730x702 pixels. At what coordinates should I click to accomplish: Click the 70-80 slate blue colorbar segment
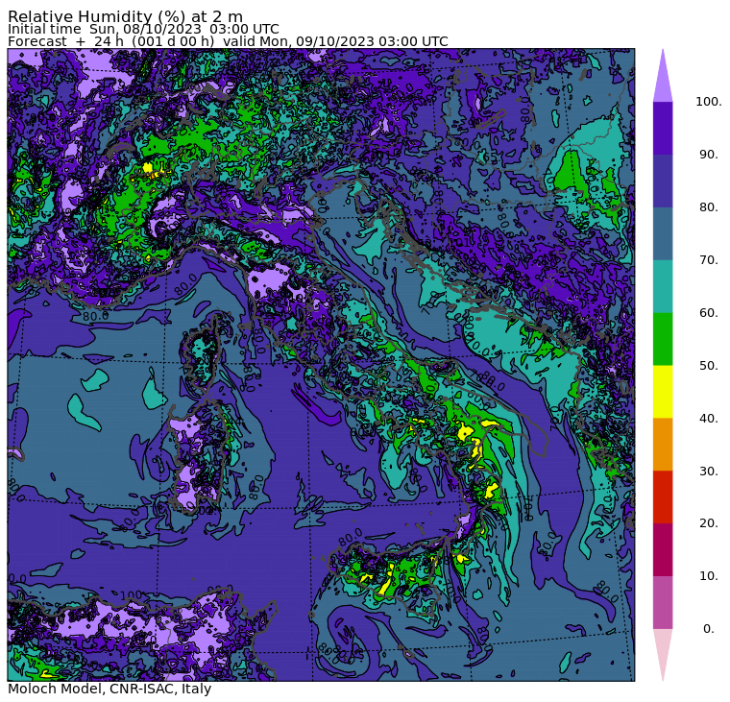[x=663, y=233]
